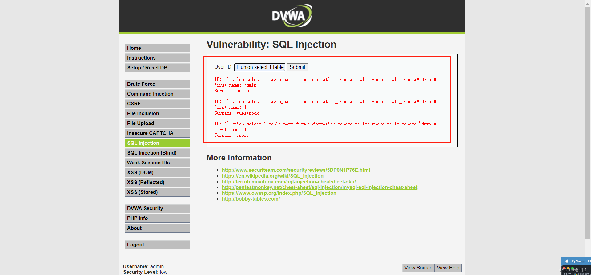
Task: Click the 'Surname: admin' result line
Action: pyautogui.click(x=231, y=91)
